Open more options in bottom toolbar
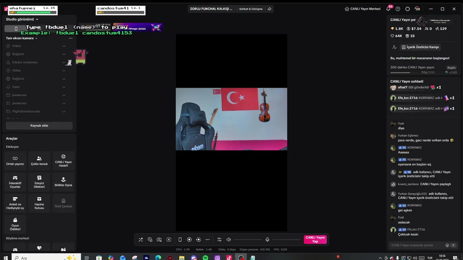 tap(208, 239)
